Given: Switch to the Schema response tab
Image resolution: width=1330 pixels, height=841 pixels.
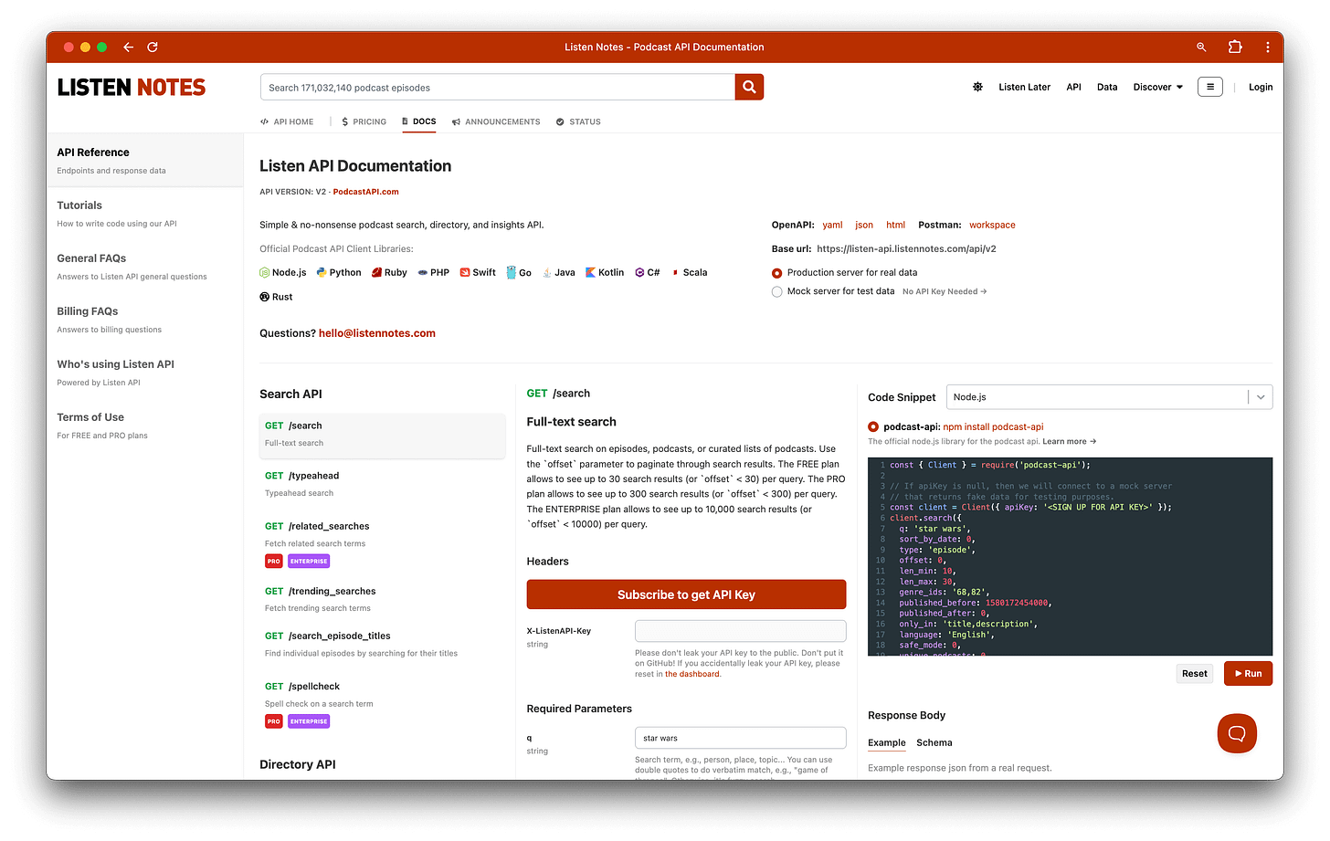Looking at the screenshot, I should point(934,742).
